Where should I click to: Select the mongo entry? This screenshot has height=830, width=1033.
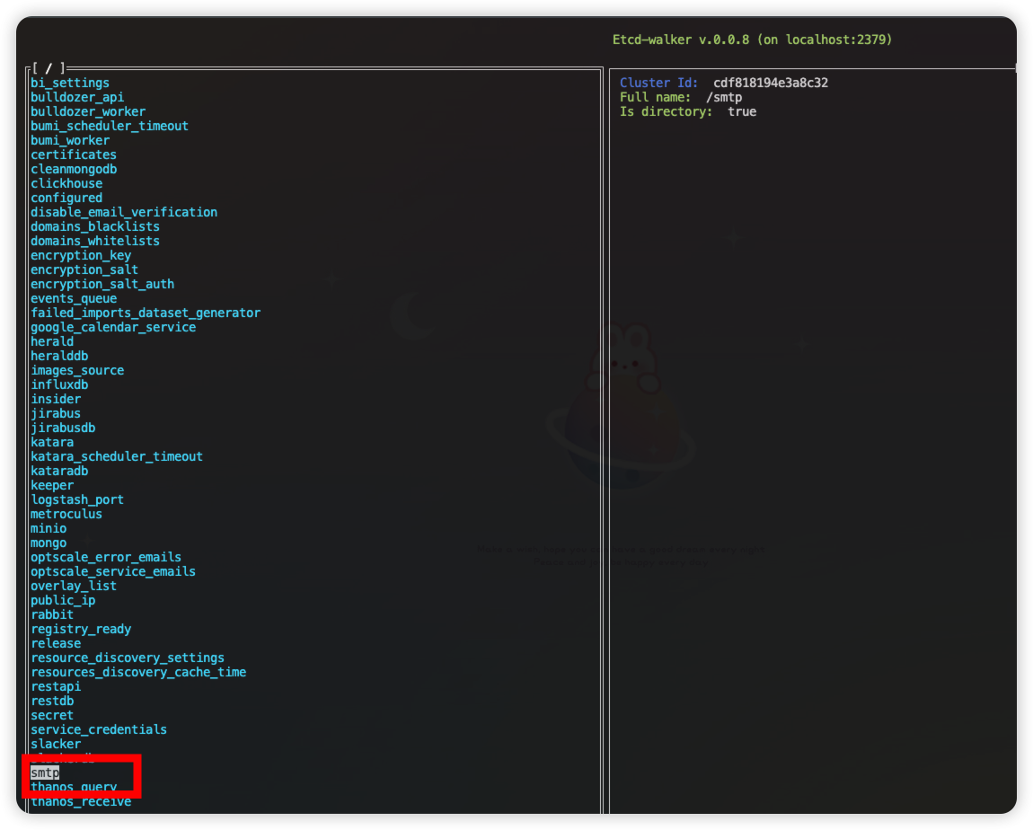tap(49, 543)
